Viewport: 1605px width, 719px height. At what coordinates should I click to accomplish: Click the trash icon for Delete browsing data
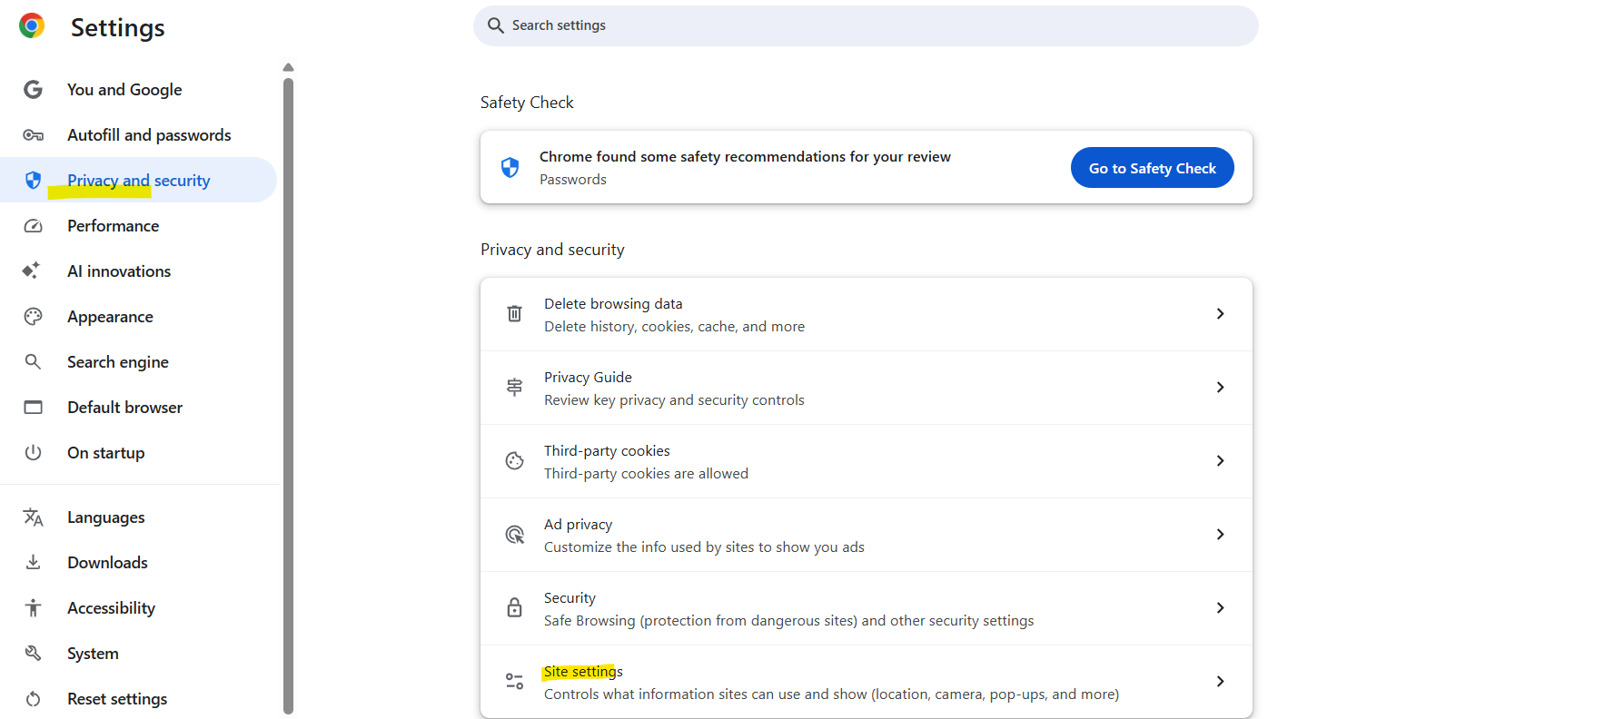pos(514,313)
